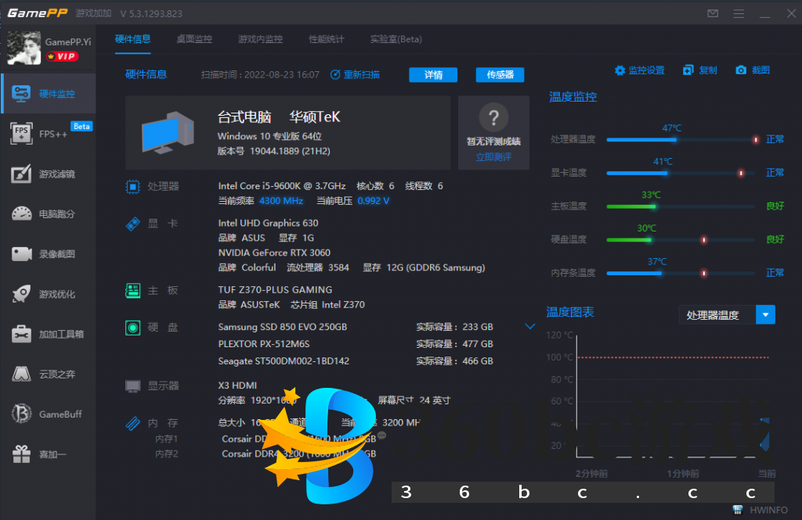802x520 pixels.
Task: Go to 录像截图 recording section
Action: coord(49,253)
